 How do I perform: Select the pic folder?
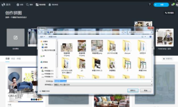[82, 65]
